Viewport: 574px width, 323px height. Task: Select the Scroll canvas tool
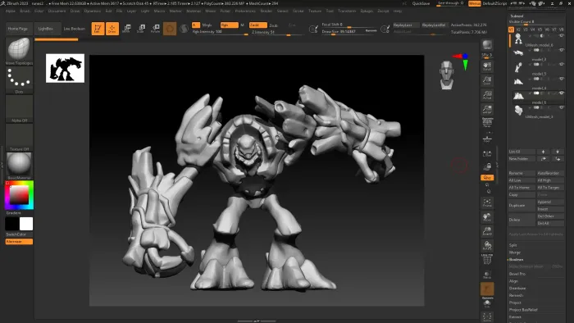(x=487, y=66)
